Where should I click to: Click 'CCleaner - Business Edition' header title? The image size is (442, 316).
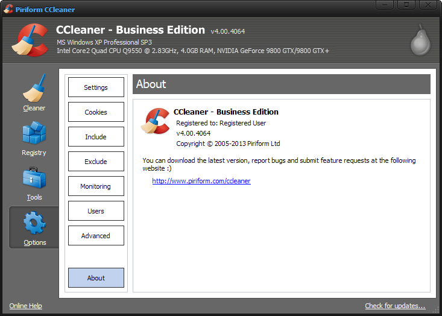[130, 30]
